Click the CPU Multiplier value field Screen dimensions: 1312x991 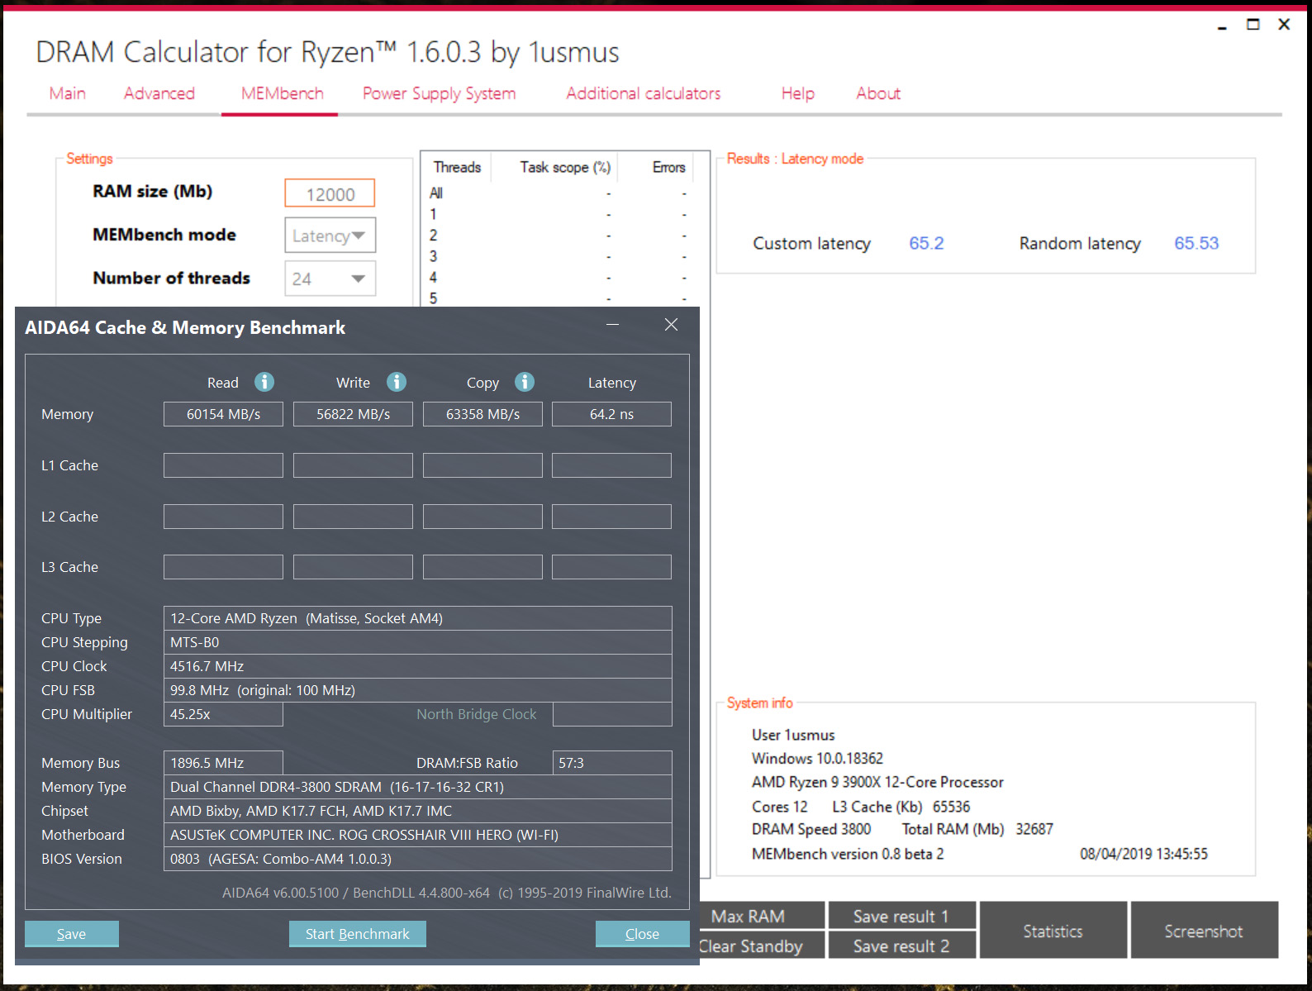point(223,714)
